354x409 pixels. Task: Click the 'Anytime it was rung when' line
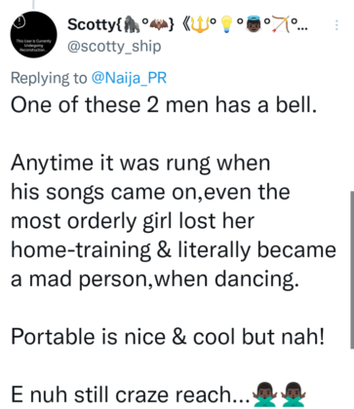[140, 163]
